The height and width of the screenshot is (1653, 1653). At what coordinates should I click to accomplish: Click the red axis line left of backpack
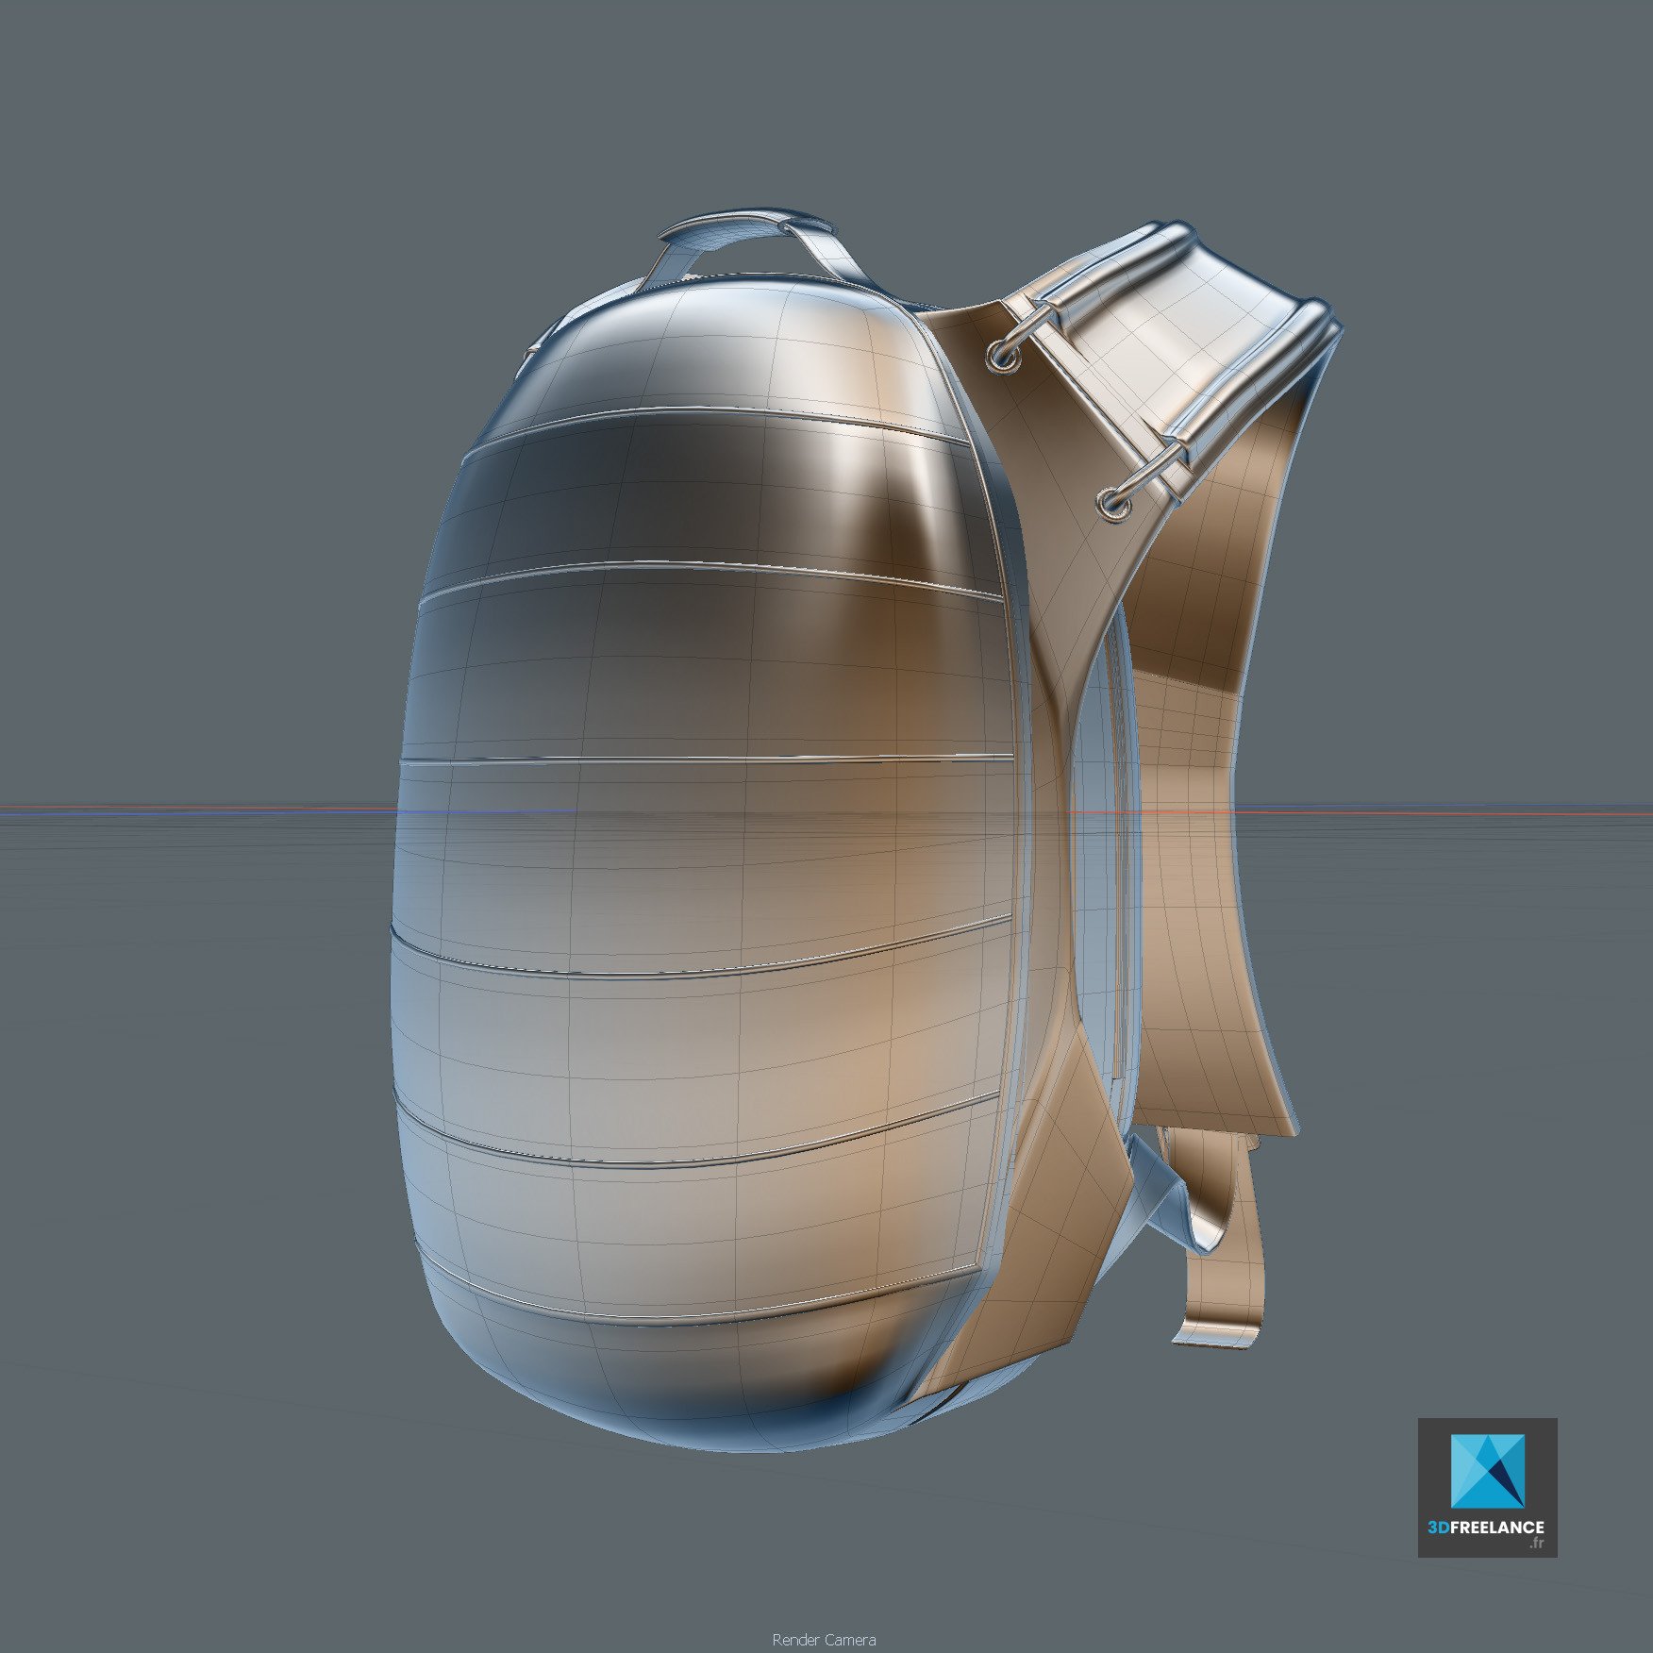click(189, 809)
